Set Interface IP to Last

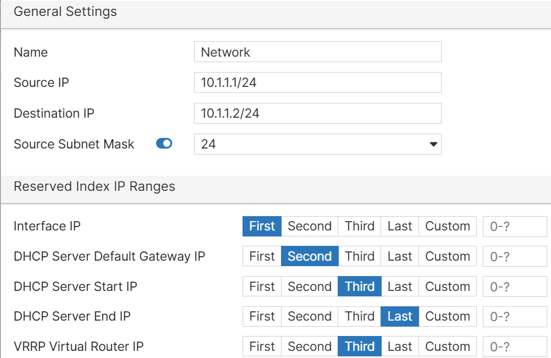400,226
